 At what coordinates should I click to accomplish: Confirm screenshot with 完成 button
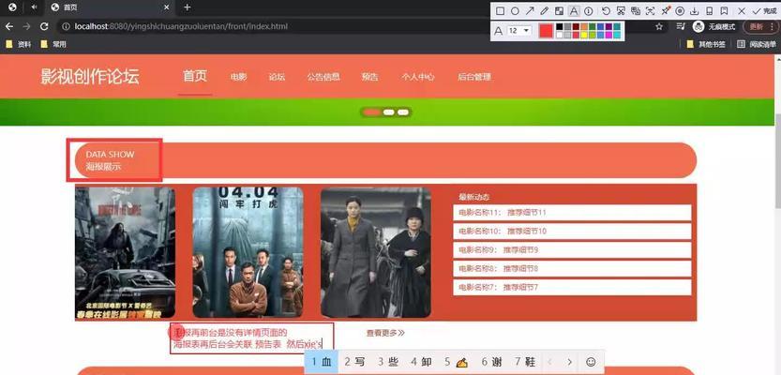coord(764,11)
